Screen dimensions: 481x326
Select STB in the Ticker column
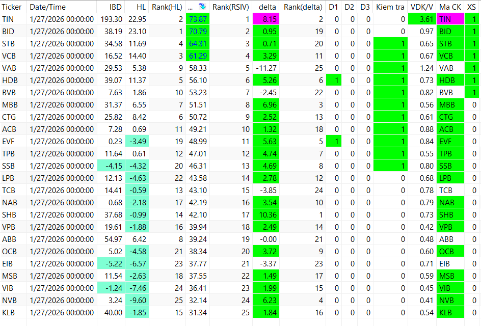pyautogui.click(x=8, y=44)
